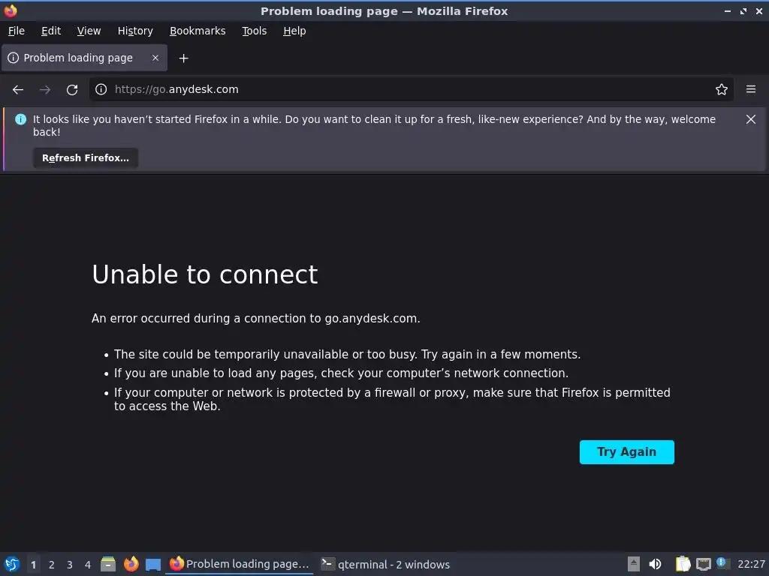Click the network connection tray icon
Screen dimensions: 769x576
click(x=703, y=565)
